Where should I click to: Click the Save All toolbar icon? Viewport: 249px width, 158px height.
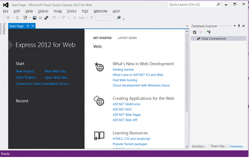[46, 18]
